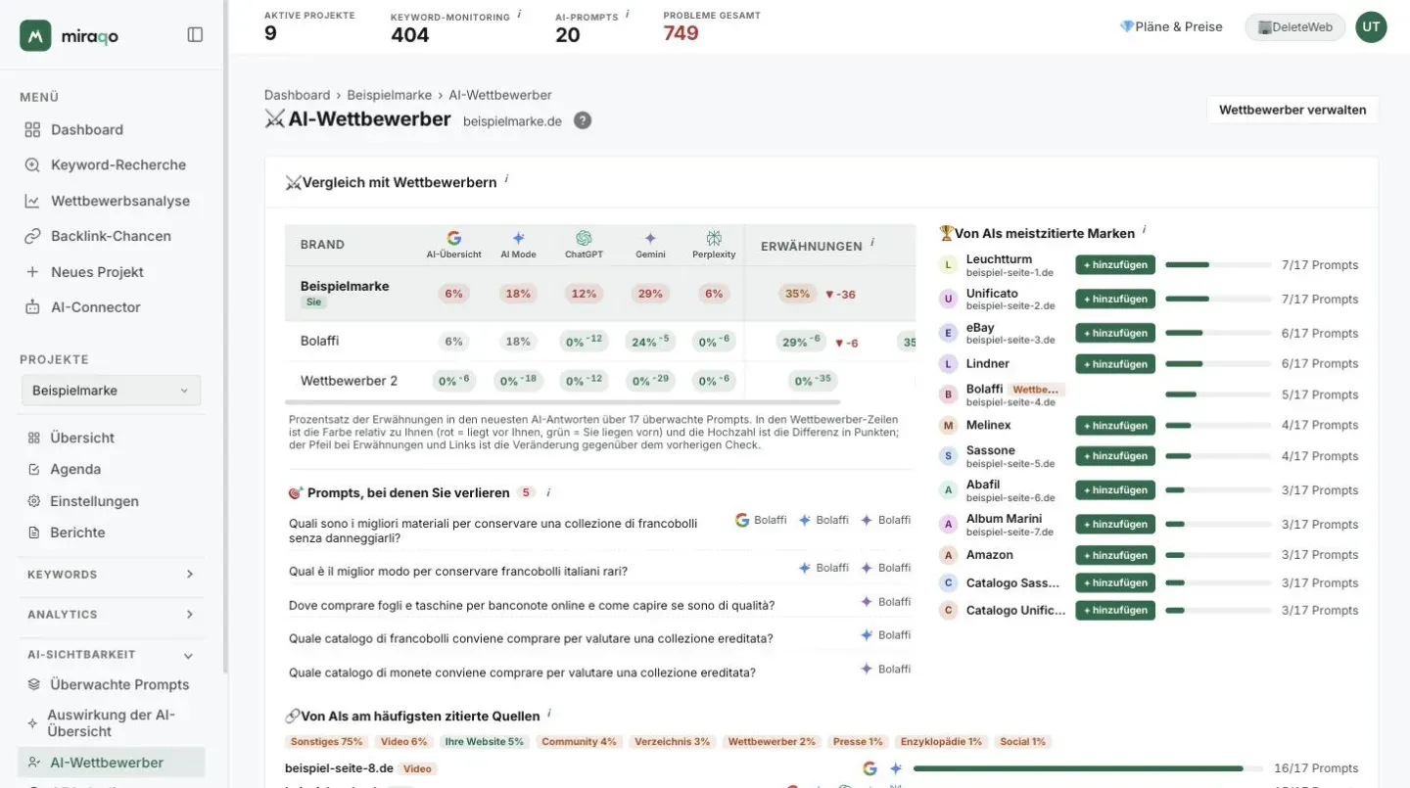Click info icon next to Erwähnungen

click(x=872, y=242)
